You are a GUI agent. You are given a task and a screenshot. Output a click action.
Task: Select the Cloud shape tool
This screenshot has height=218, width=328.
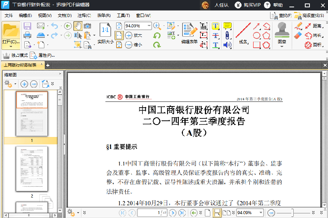266,45
